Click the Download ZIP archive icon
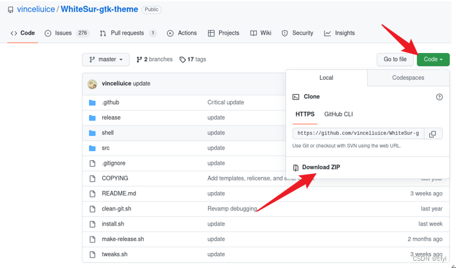 296,167
